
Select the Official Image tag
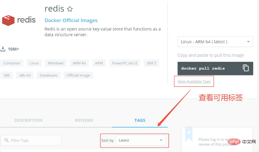coord(78,75)
